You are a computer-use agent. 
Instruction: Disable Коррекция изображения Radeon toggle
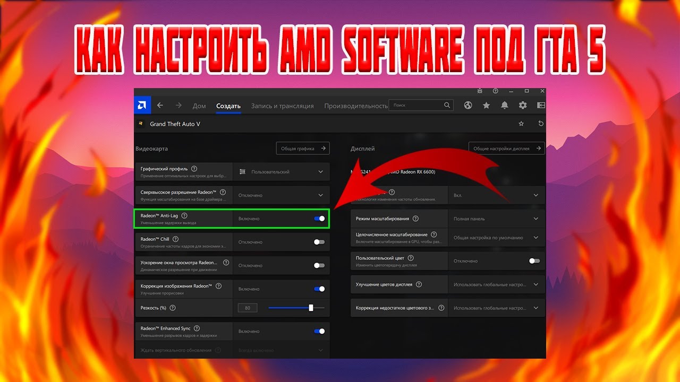point(319,289)
